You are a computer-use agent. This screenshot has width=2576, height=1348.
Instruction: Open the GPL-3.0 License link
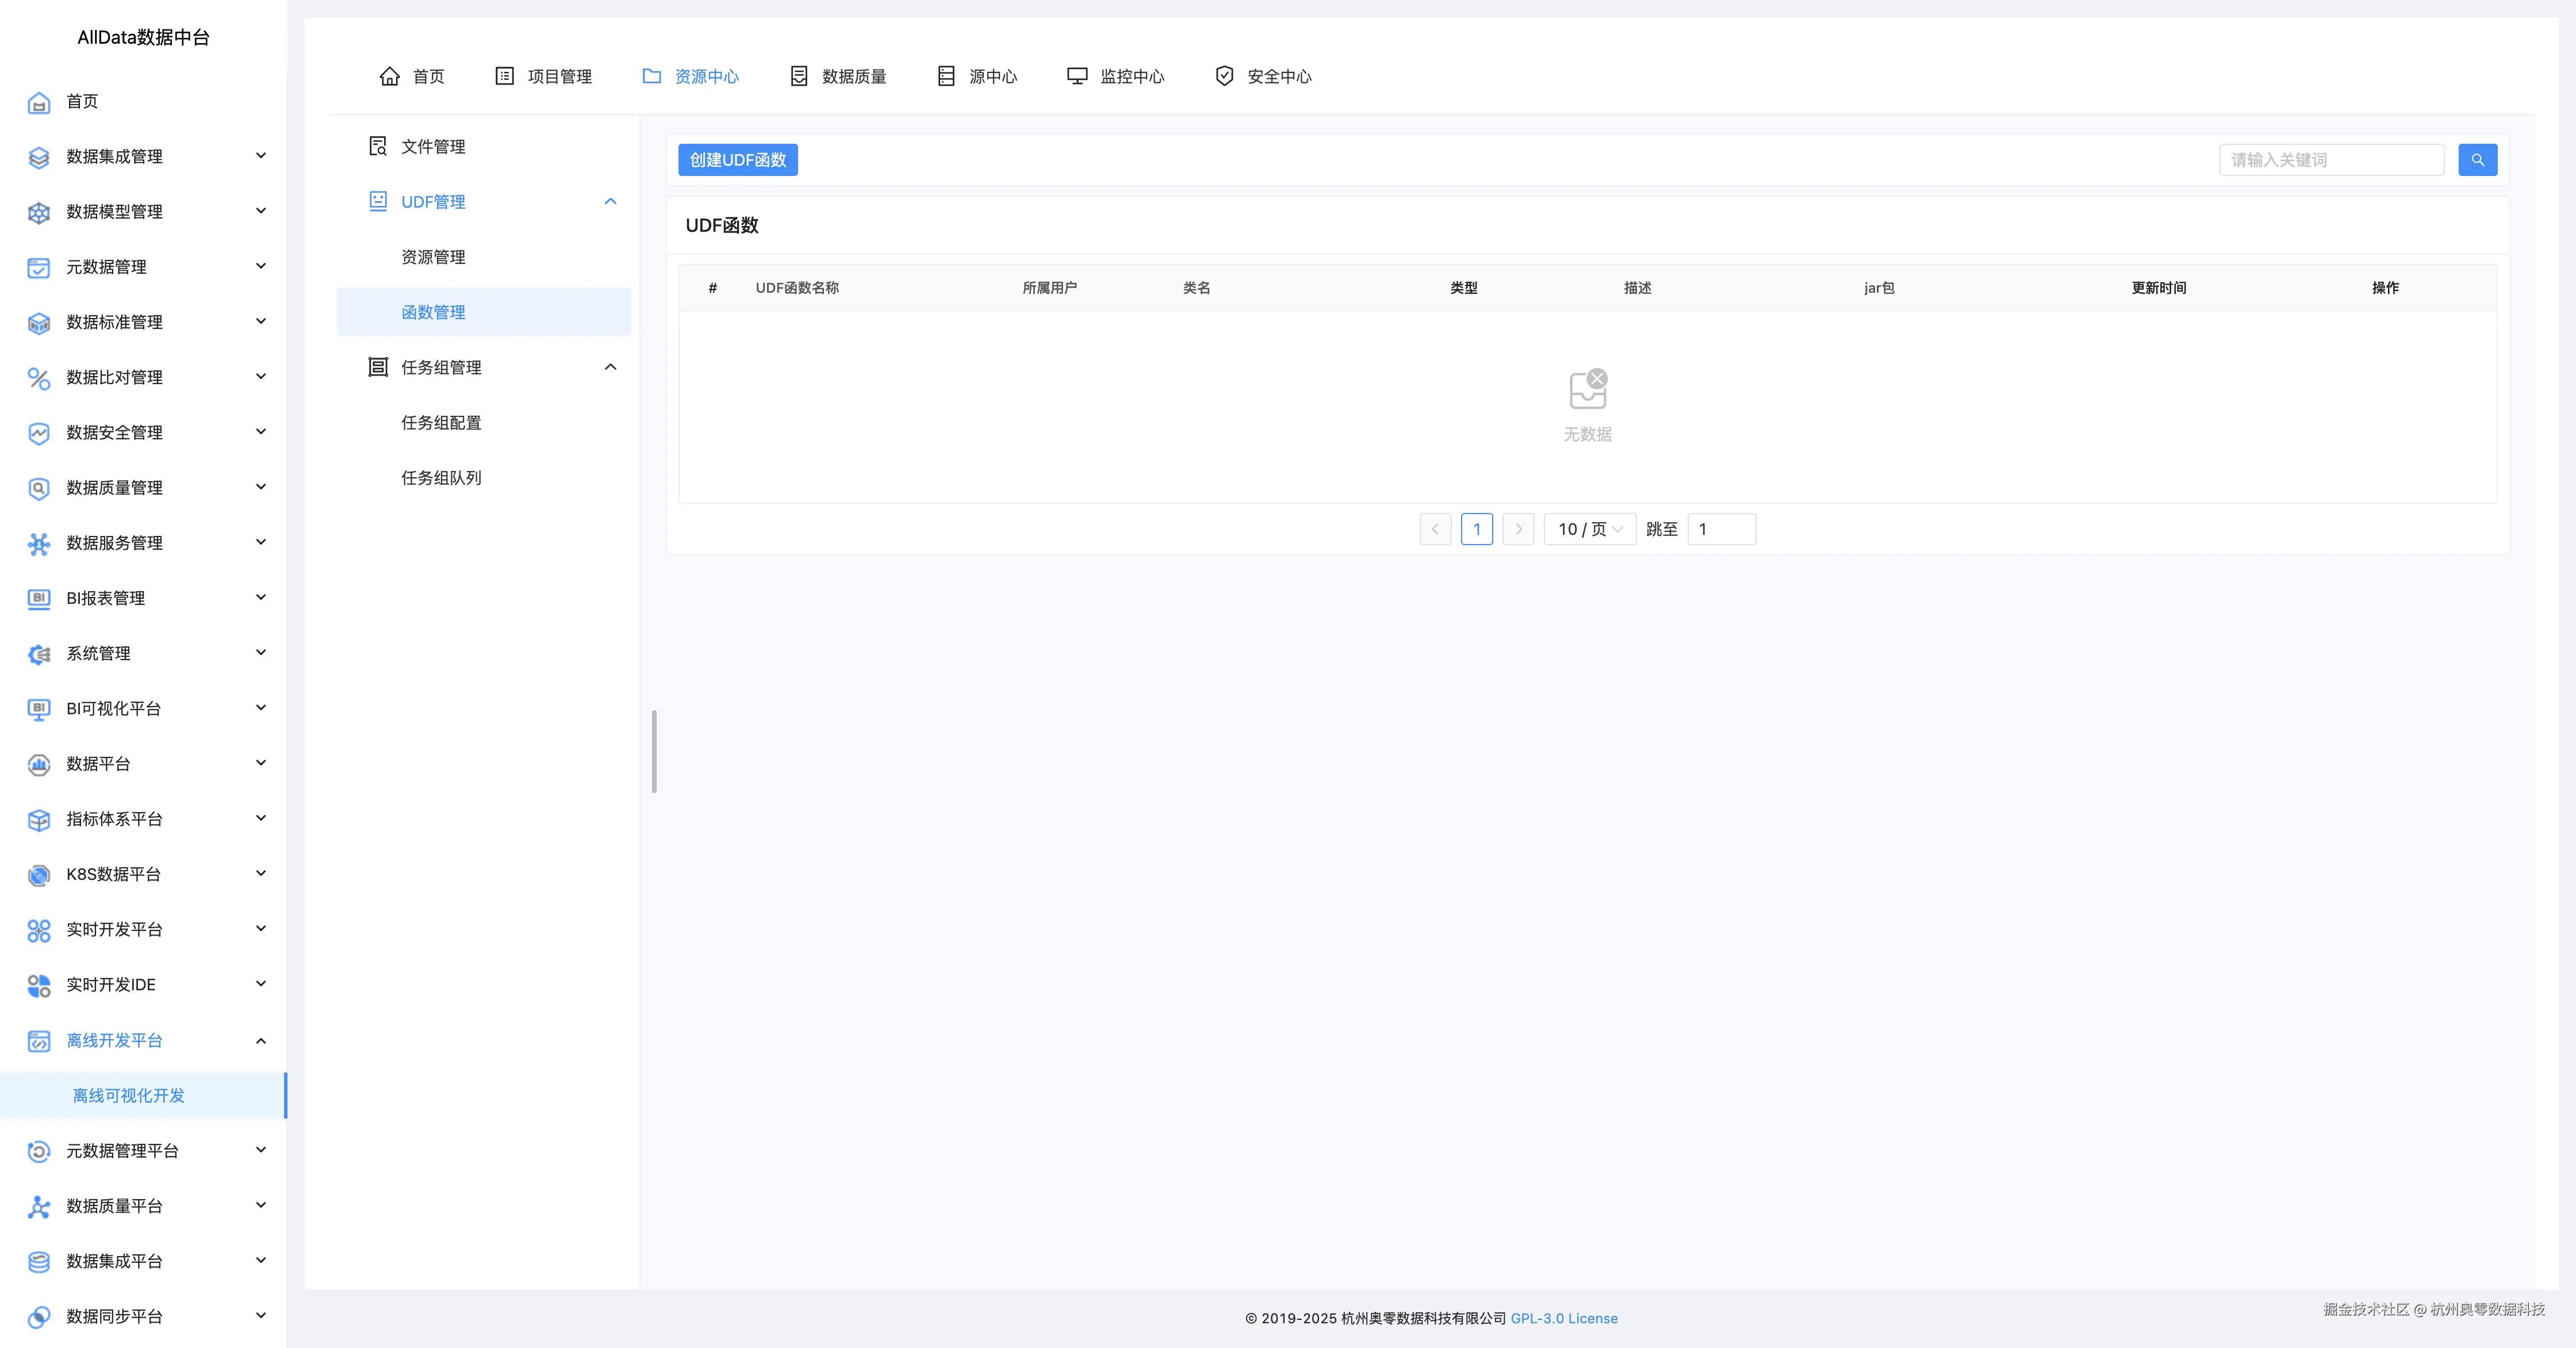click(1563, 1318)
